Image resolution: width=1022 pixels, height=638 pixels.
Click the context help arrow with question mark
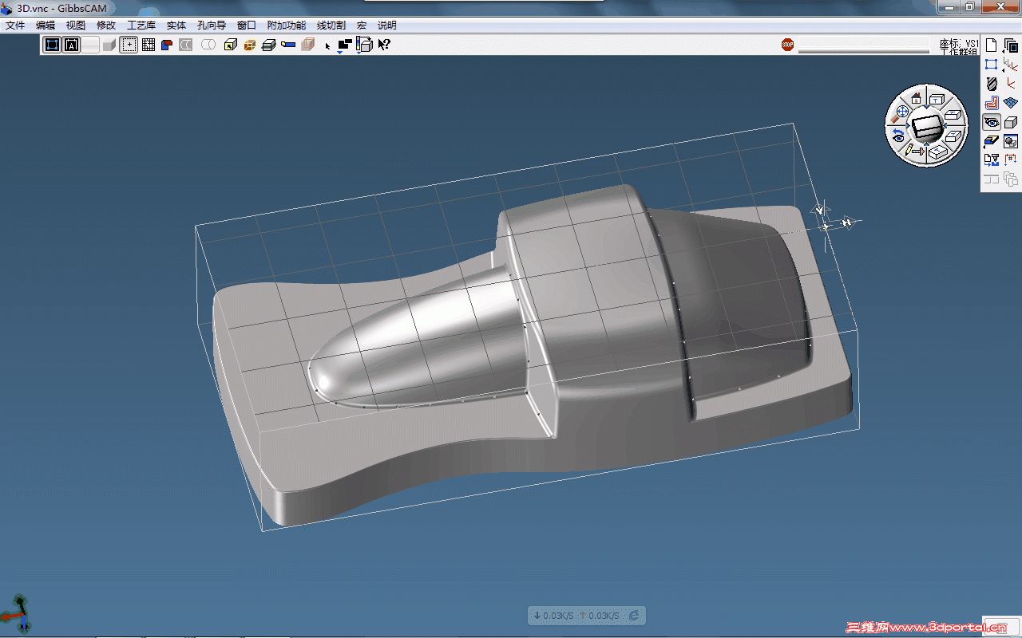click(x=384, y=45)
